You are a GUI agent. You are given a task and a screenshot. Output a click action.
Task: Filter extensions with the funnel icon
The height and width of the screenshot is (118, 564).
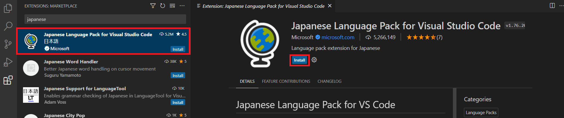[x=153, y=6]
